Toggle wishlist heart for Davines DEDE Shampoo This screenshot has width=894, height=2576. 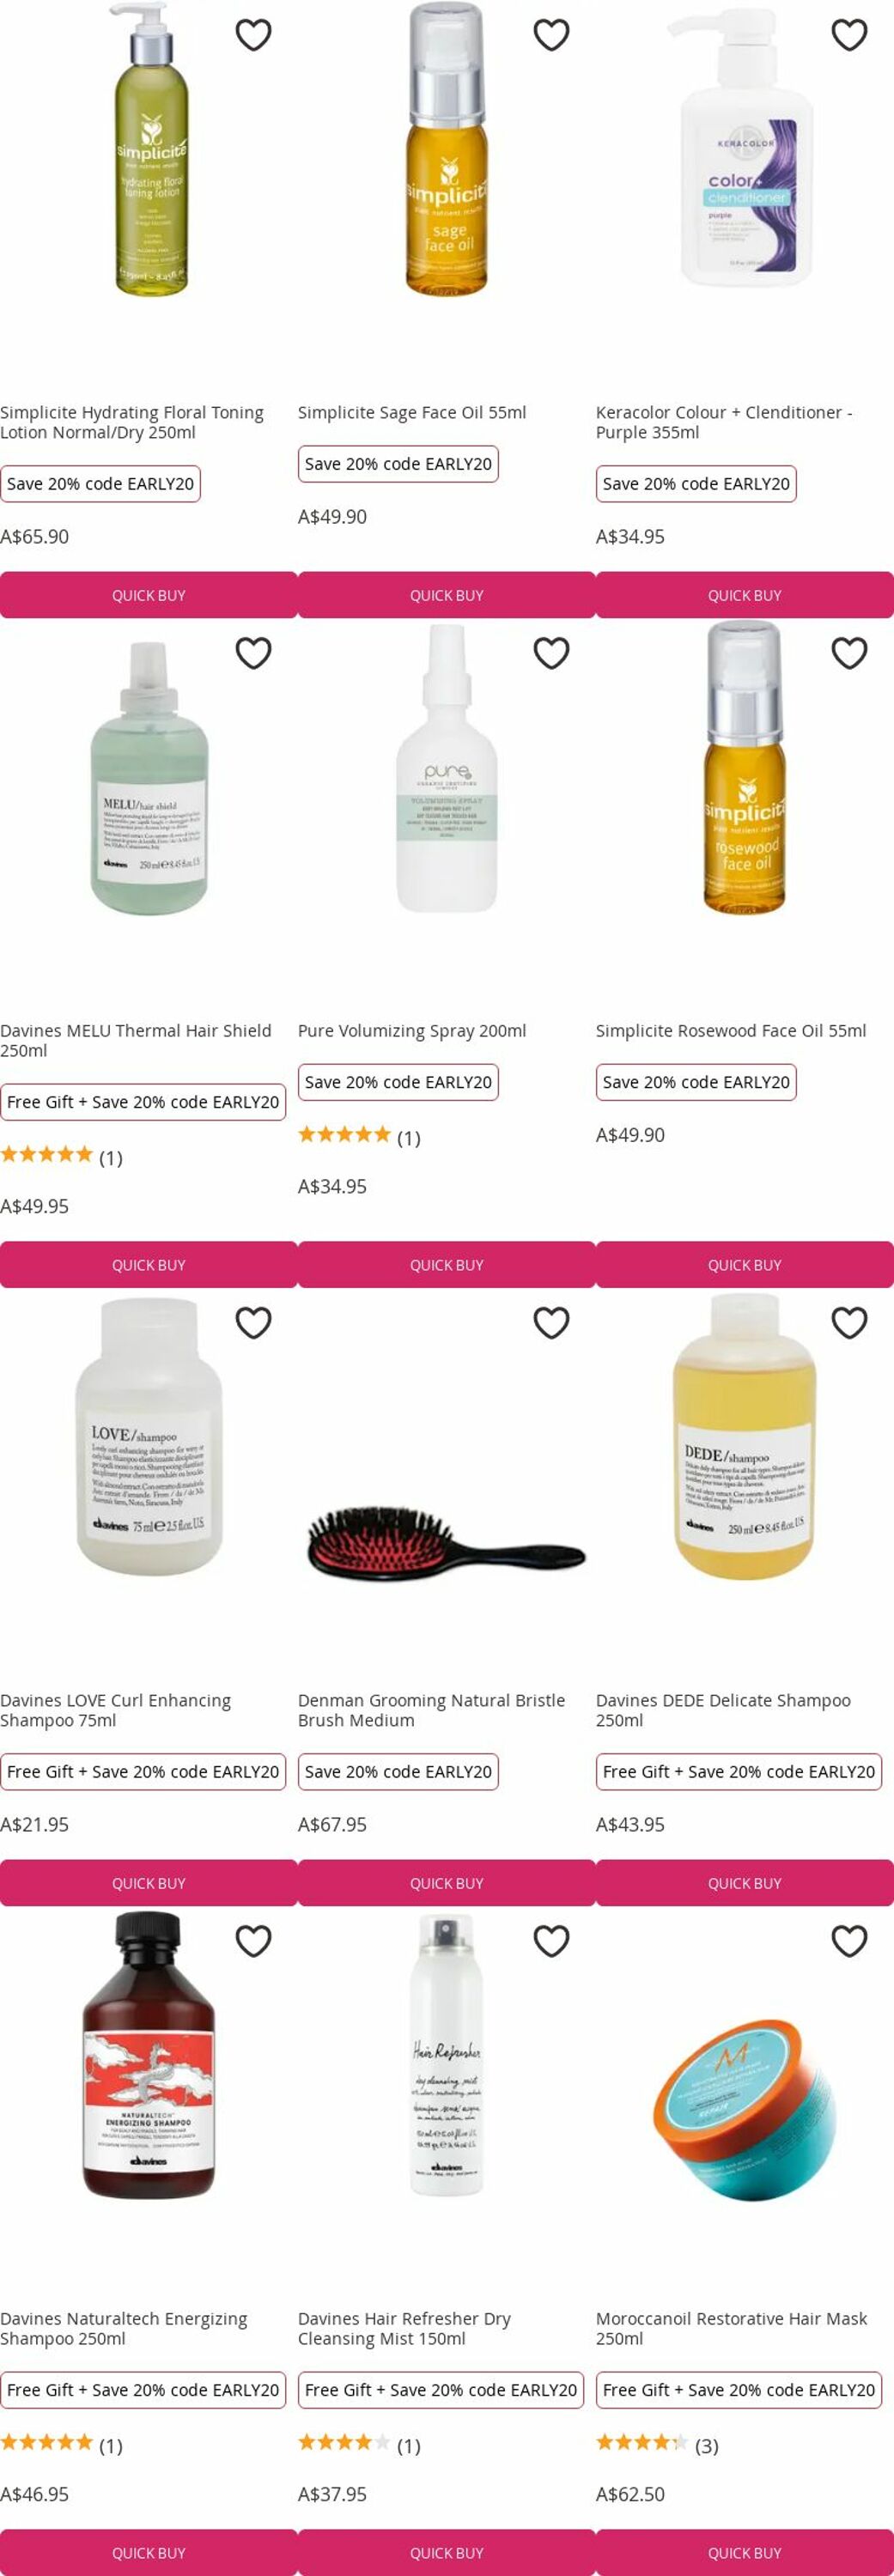point(849,1323)
